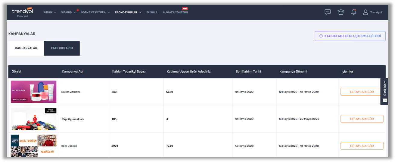Select the Bakım Zamanı campaign name

[x=70, y=92]
